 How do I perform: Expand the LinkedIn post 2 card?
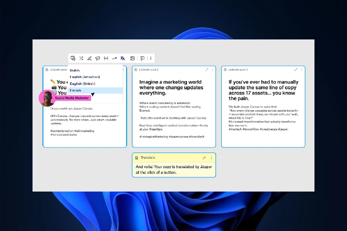coord(206,70)
